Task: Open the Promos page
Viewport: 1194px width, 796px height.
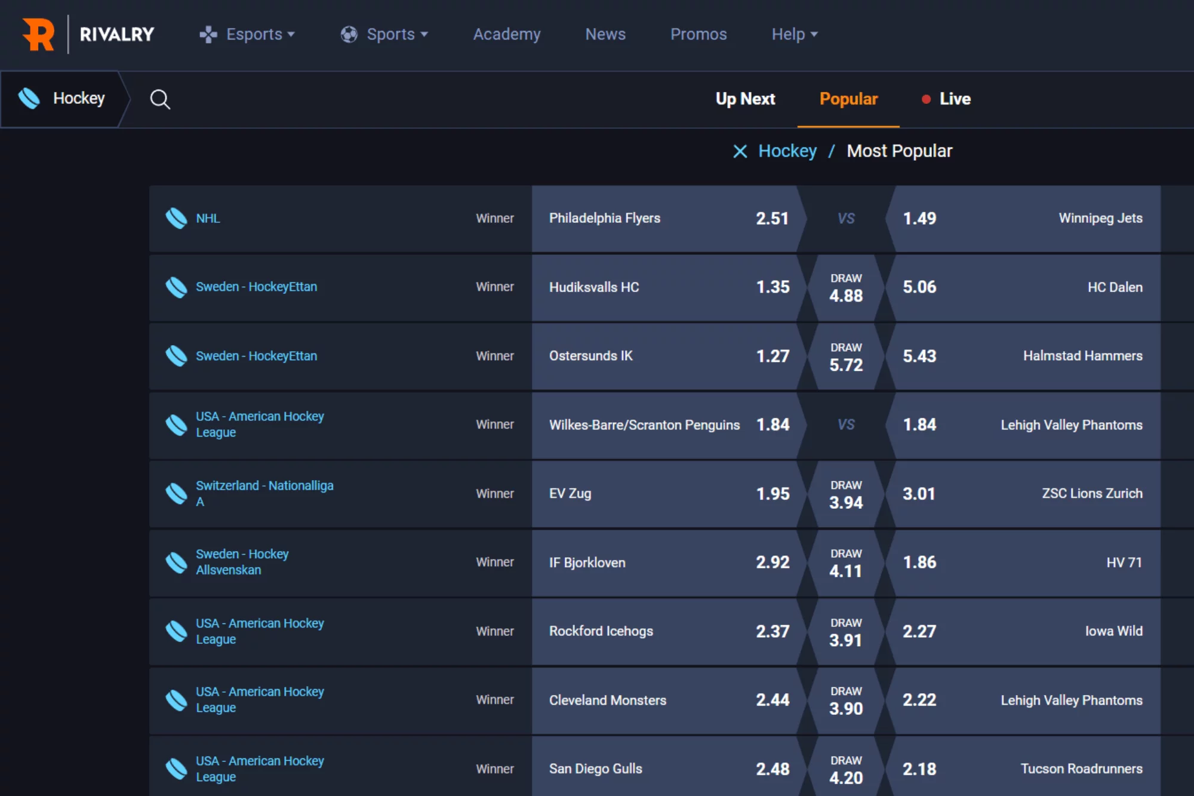Action: (698, 35)
